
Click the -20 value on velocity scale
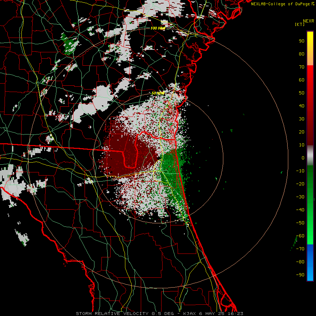[300, 184]
